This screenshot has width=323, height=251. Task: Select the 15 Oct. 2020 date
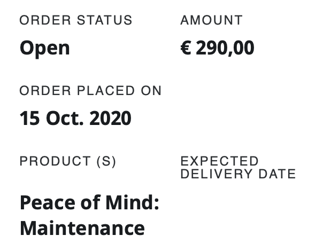(x=75, y=119)
